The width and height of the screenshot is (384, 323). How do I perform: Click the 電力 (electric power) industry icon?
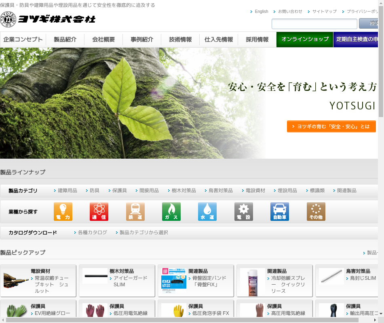point(63,212)
